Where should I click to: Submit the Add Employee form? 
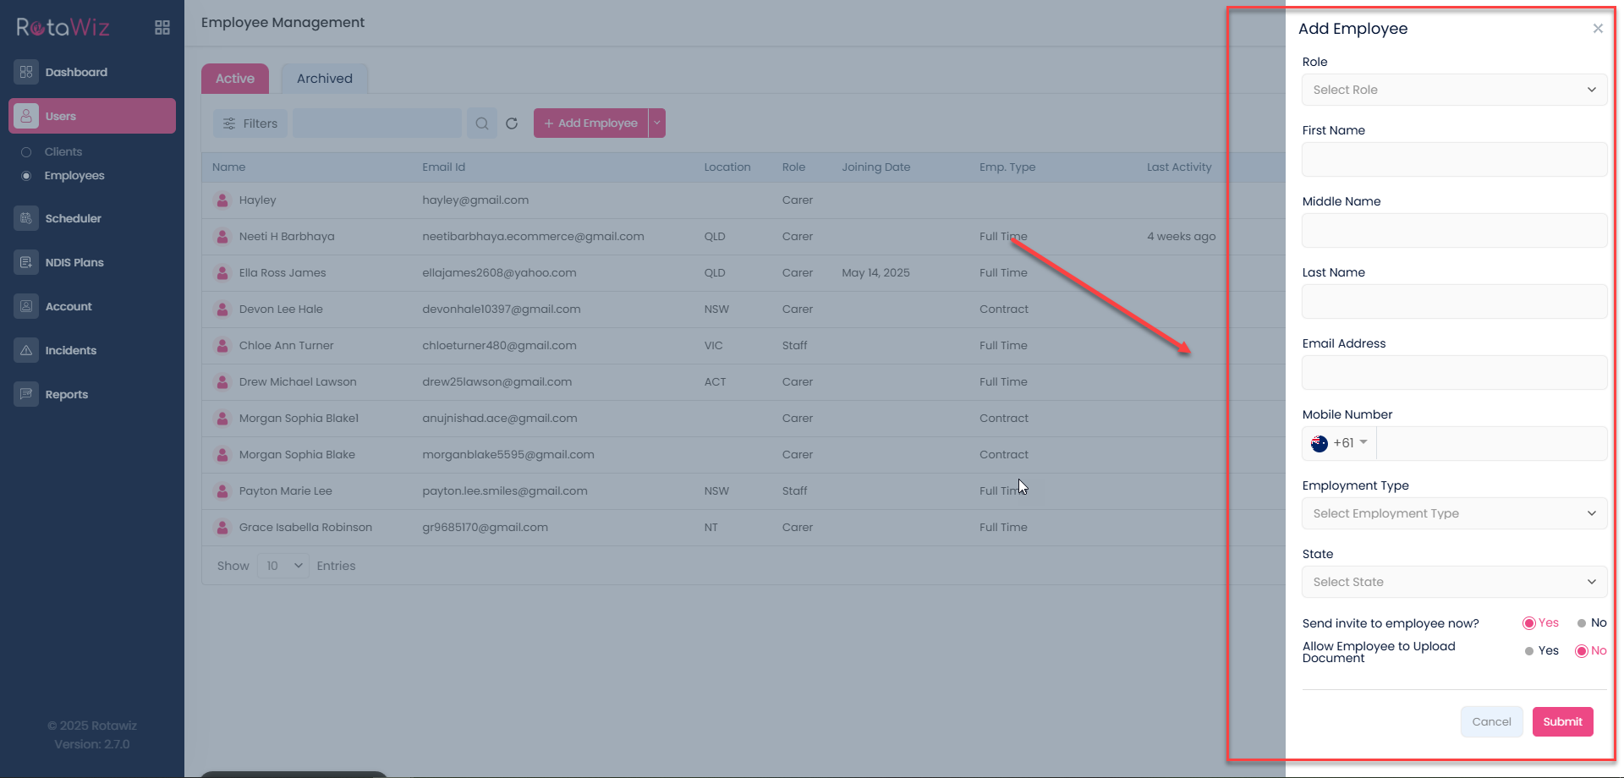click(x=1561, y=721)
